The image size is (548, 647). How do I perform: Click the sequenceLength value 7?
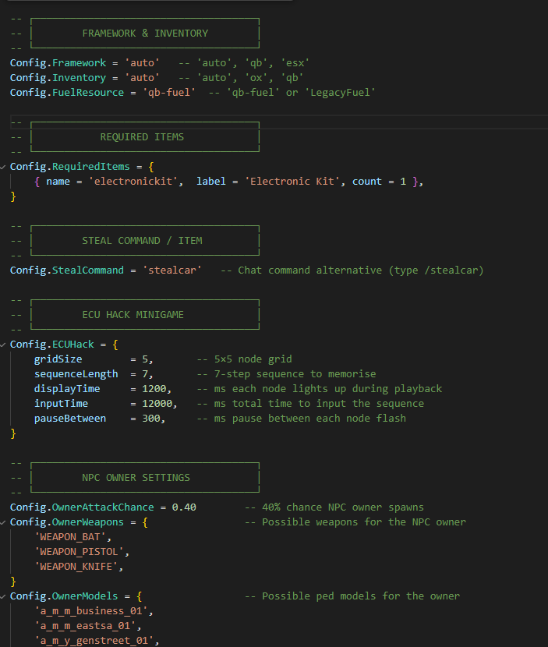coord(145,374)
